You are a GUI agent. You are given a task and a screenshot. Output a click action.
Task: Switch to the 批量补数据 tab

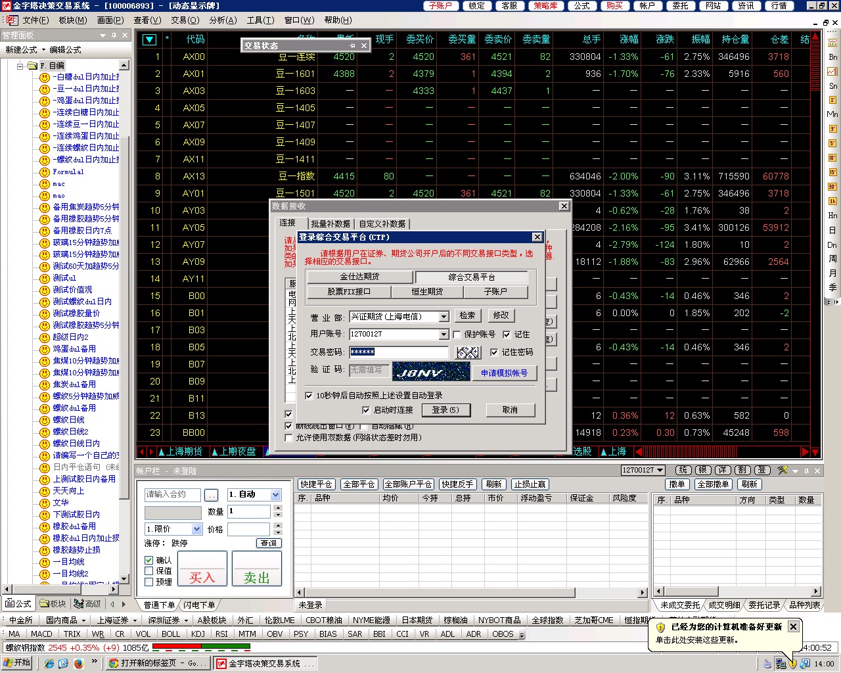(330, 223)
